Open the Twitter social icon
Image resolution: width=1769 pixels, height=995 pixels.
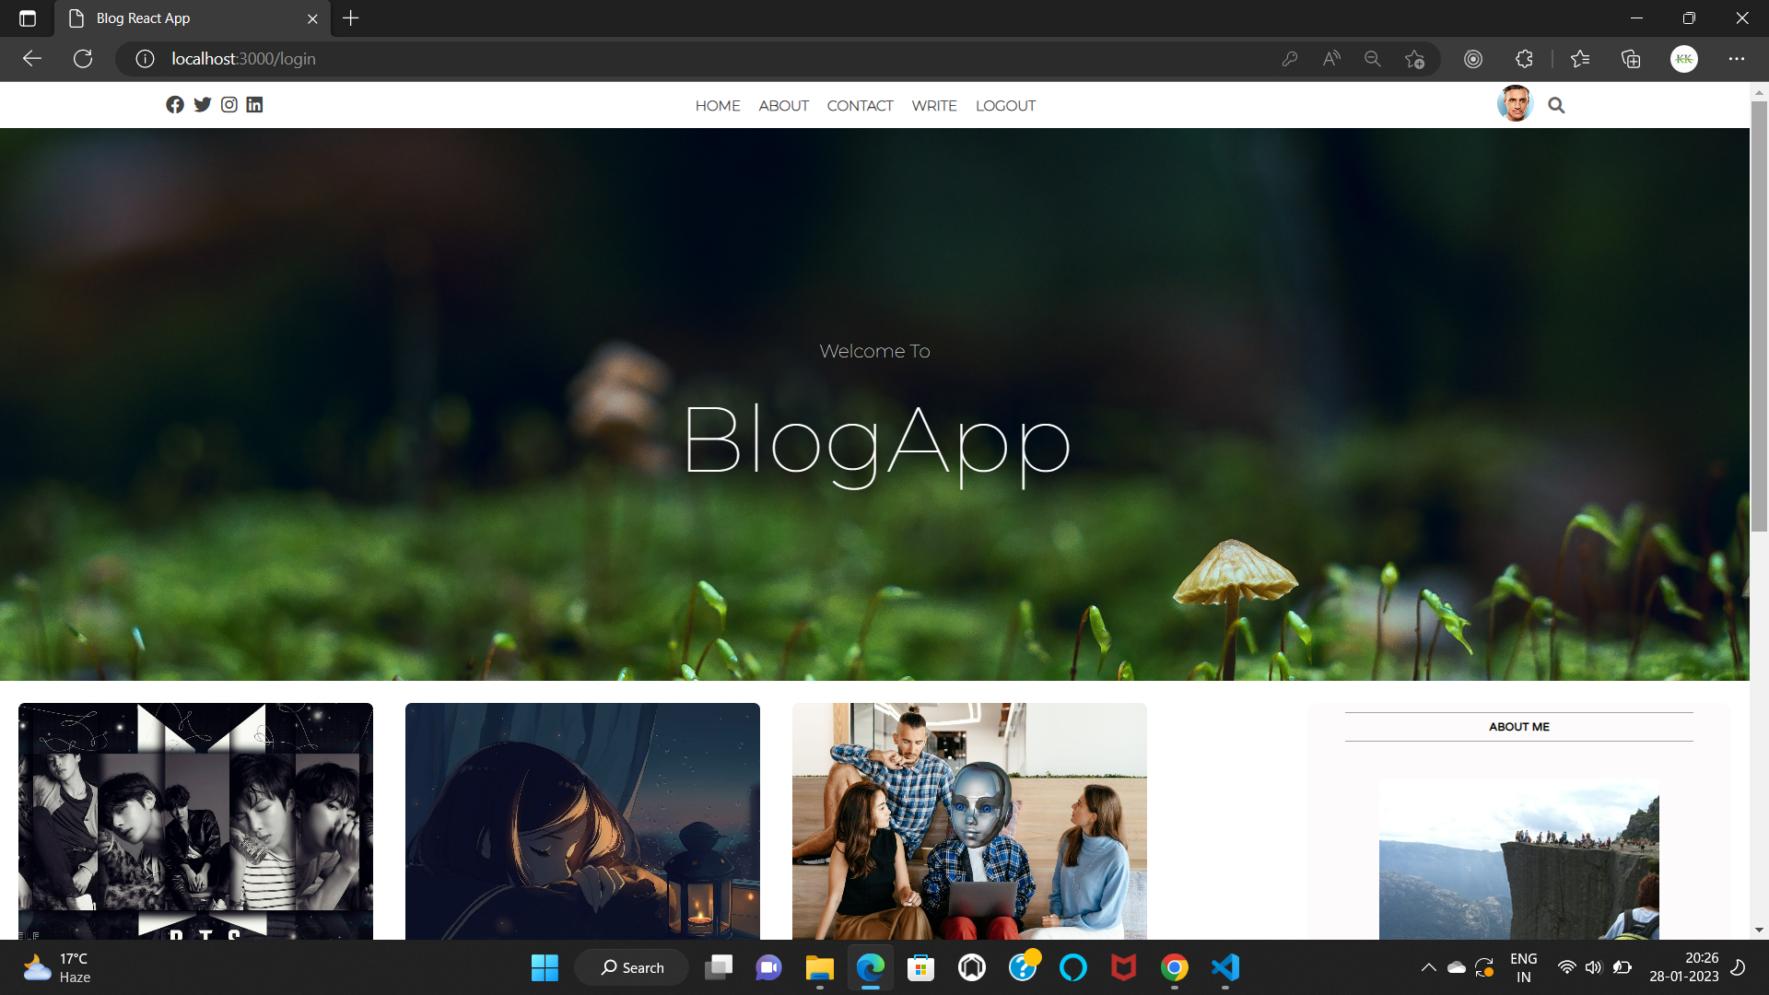202,104
